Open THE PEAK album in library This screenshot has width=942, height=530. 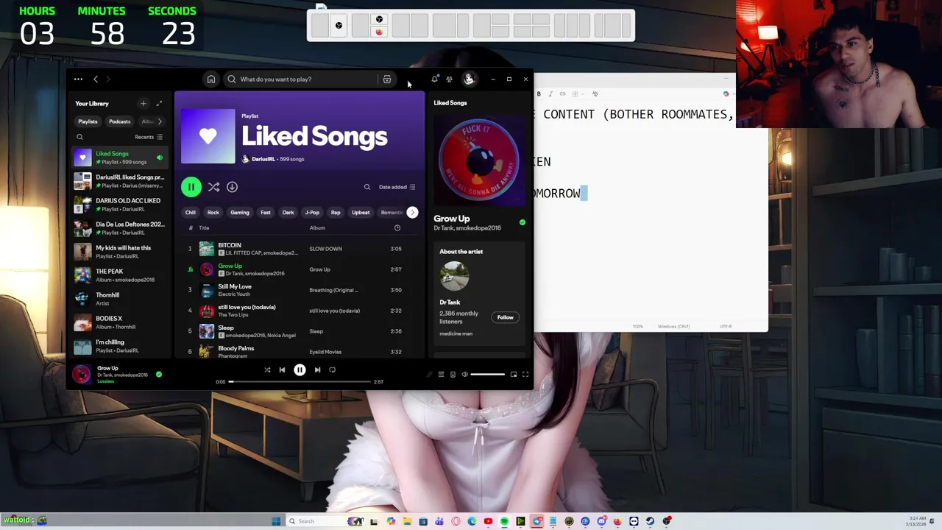(x=119, y=275)
